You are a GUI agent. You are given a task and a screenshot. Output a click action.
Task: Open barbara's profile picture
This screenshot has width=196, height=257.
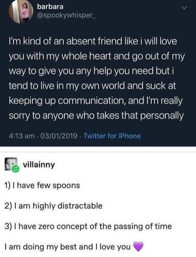pos(21,11)
